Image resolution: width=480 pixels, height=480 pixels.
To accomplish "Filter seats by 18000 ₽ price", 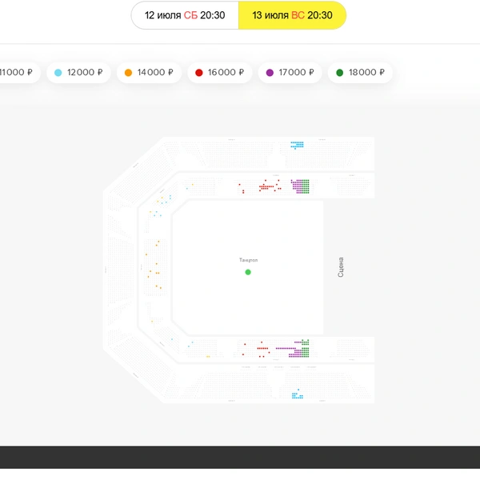I will pyautogui.click(x=360, y=73).
